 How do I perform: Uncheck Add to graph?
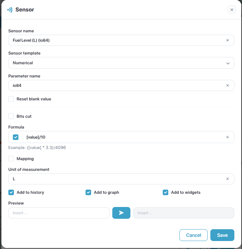pyautogui.click(x=88, y=192)
